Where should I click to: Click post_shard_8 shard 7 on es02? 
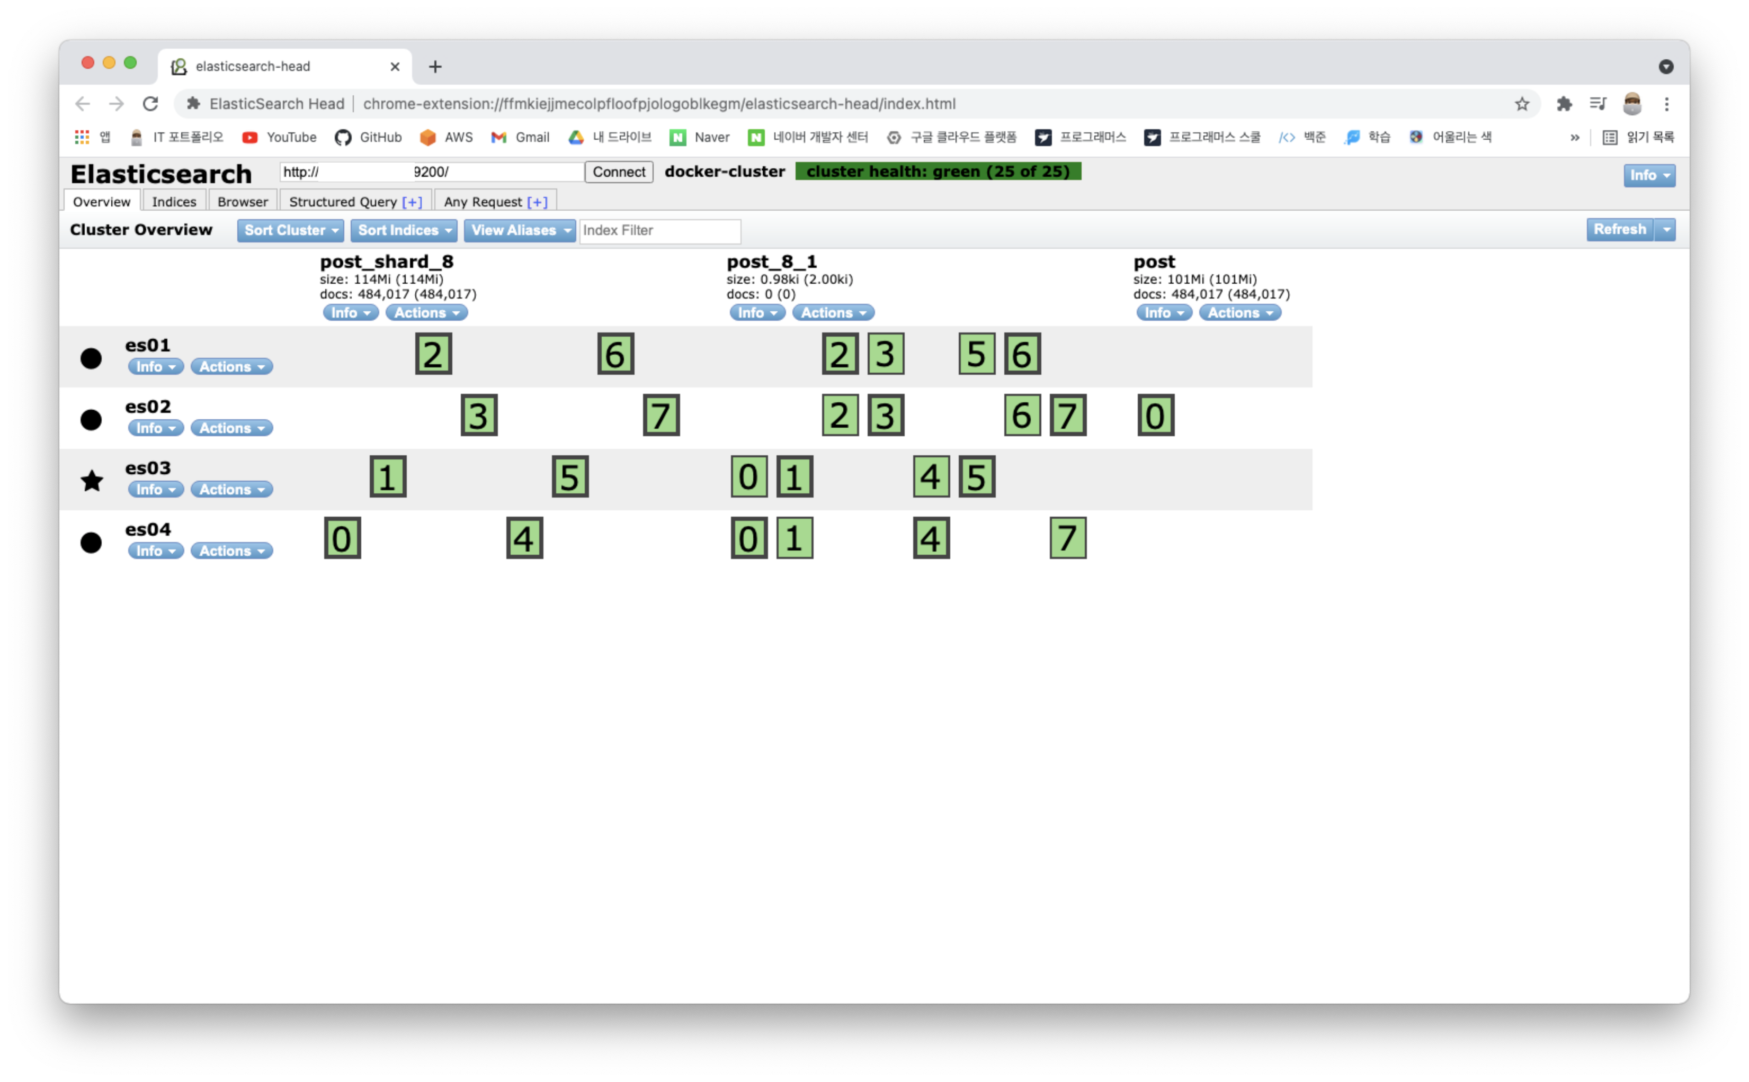[x=661, y=415]
